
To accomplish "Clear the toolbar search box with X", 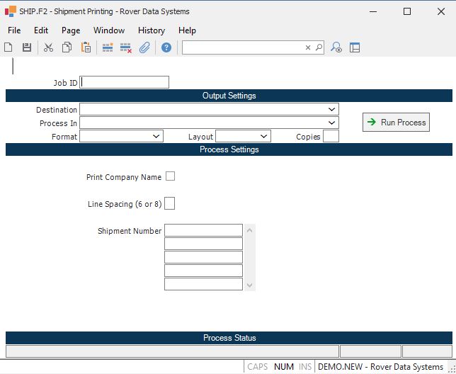I will tap(308, 47).
